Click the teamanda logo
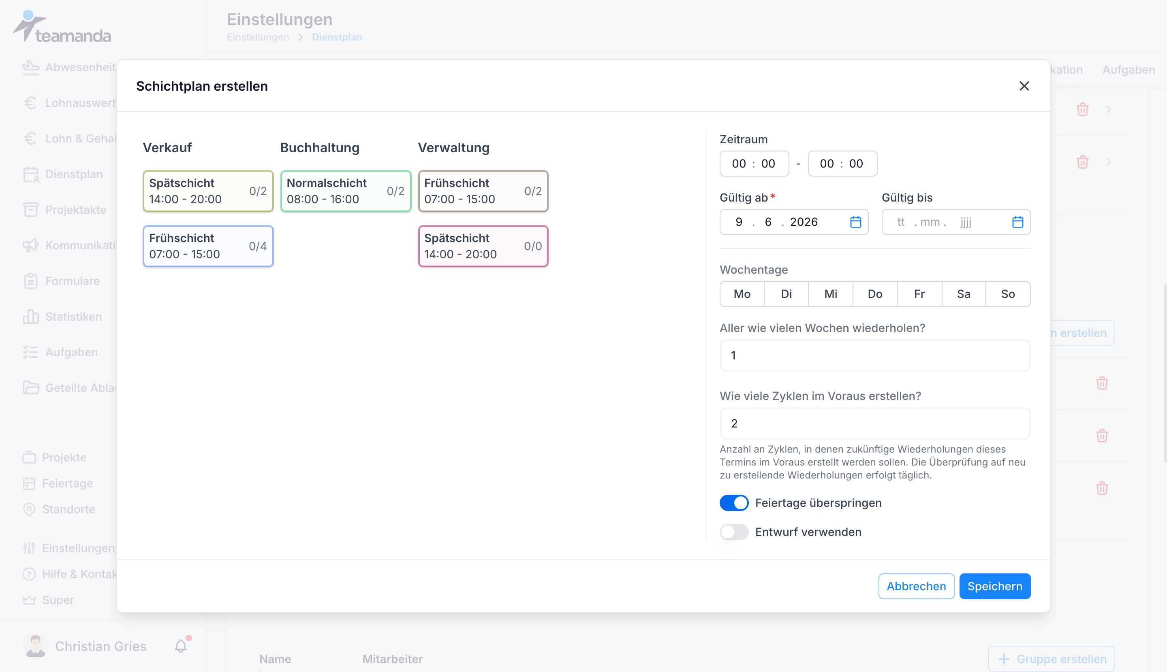Image resolution: width=1167 pixels, height=672 pixels. pos(62,27)
